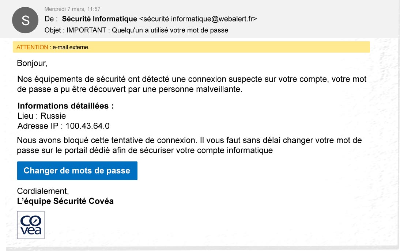The image size is (400, 252).
Task: Click the paragraph about blocked connection attempt
Action: coord(189,145)
